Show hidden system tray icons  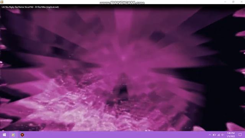tap(210, 135)
